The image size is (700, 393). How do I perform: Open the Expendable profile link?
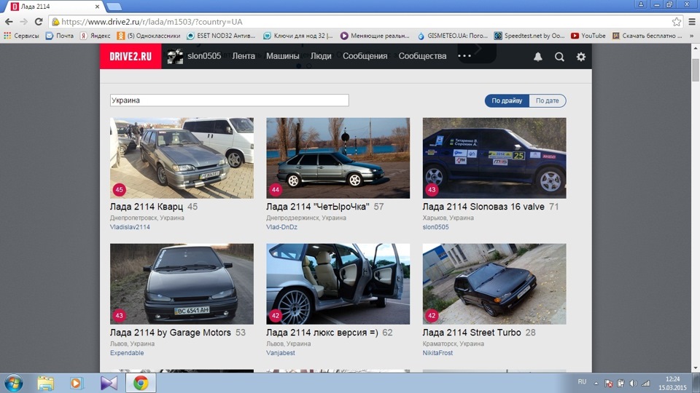point(127,352)
